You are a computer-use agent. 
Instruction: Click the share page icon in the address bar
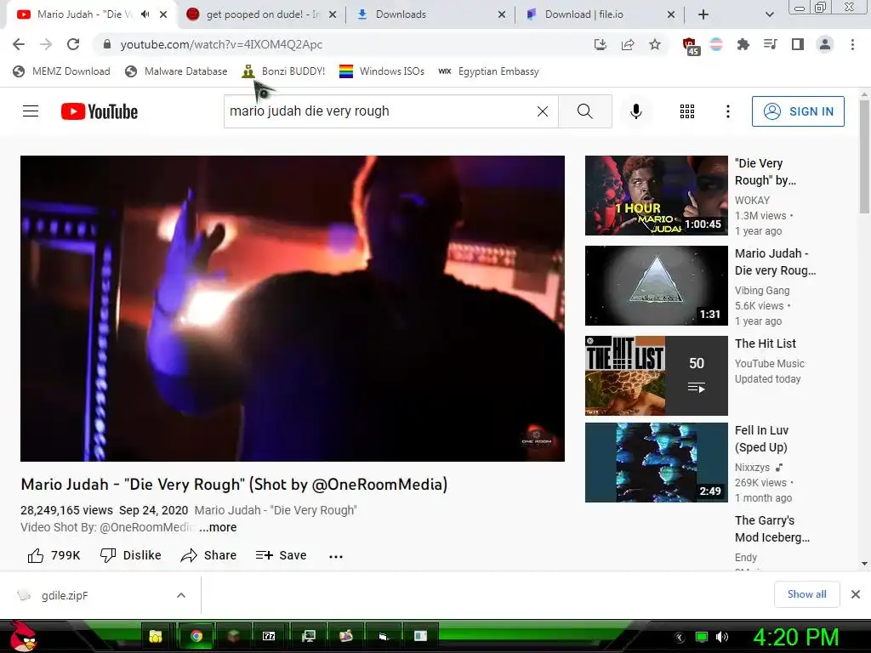click(x=628, y=44)
